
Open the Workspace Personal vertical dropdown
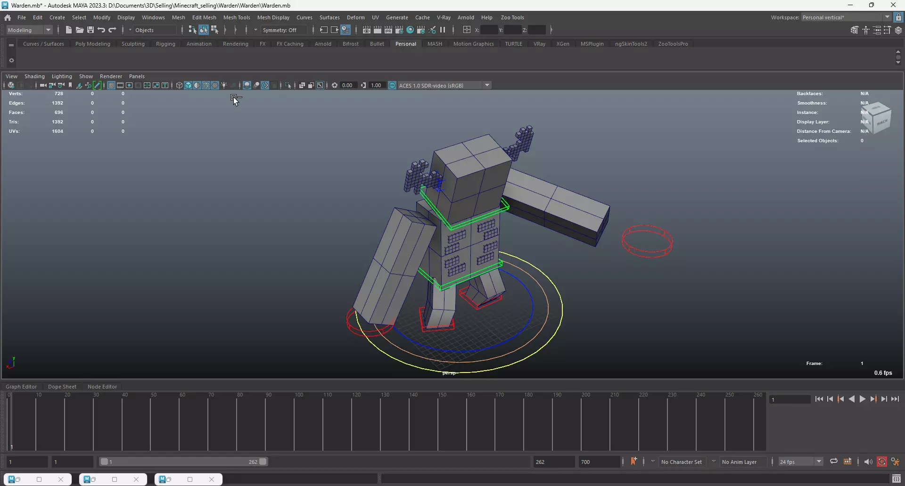pos(846,17)
